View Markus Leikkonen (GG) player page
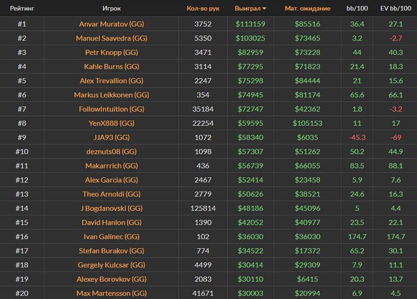417x299 pixels. pos(112,95)
